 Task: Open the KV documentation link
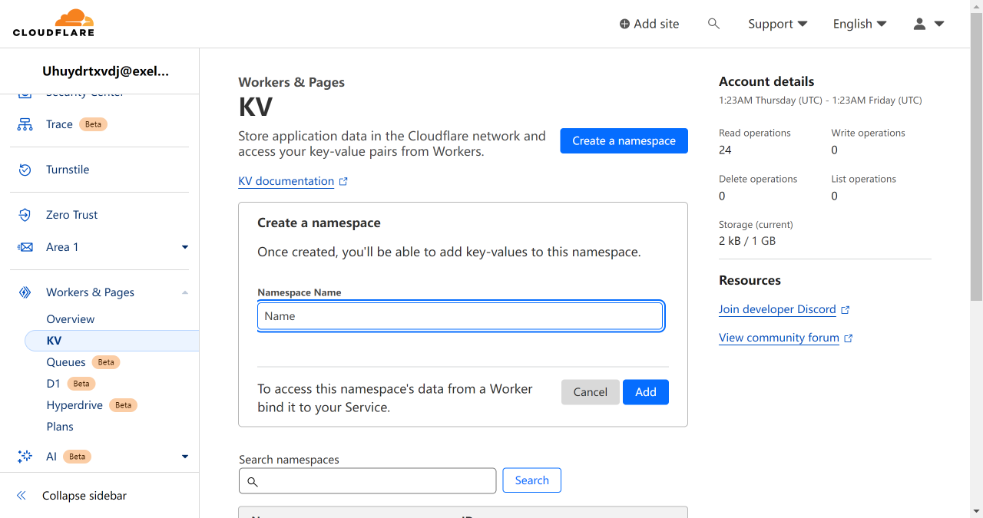coord(286,181)
